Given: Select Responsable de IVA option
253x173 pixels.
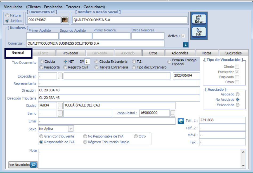Looking at the screenshot, I should 41,142.
